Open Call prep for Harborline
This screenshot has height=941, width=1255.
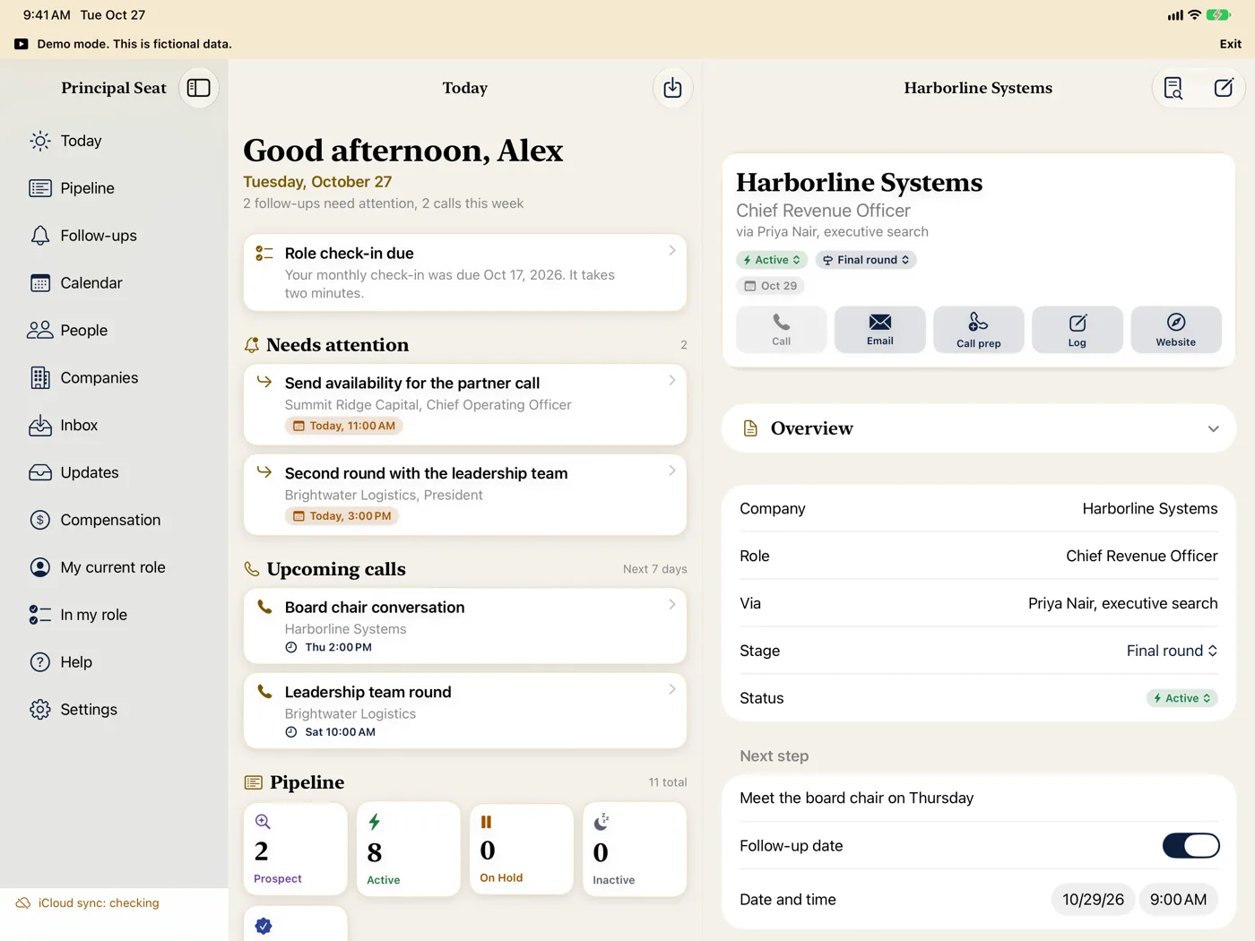(979, 330)
